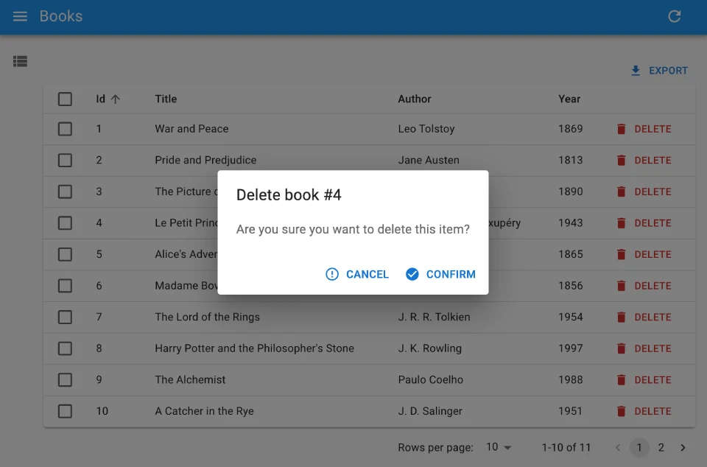
Task: Open the hamburger menu in app bar
Action: 20,16
